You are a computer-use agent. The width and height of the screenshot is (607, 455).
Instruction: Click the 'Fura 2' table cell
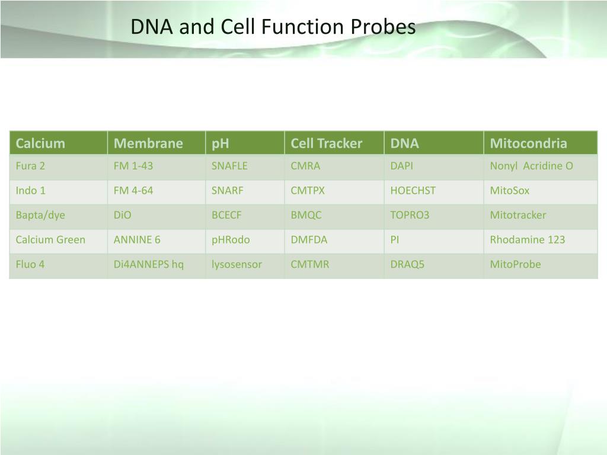pos(59,167)
